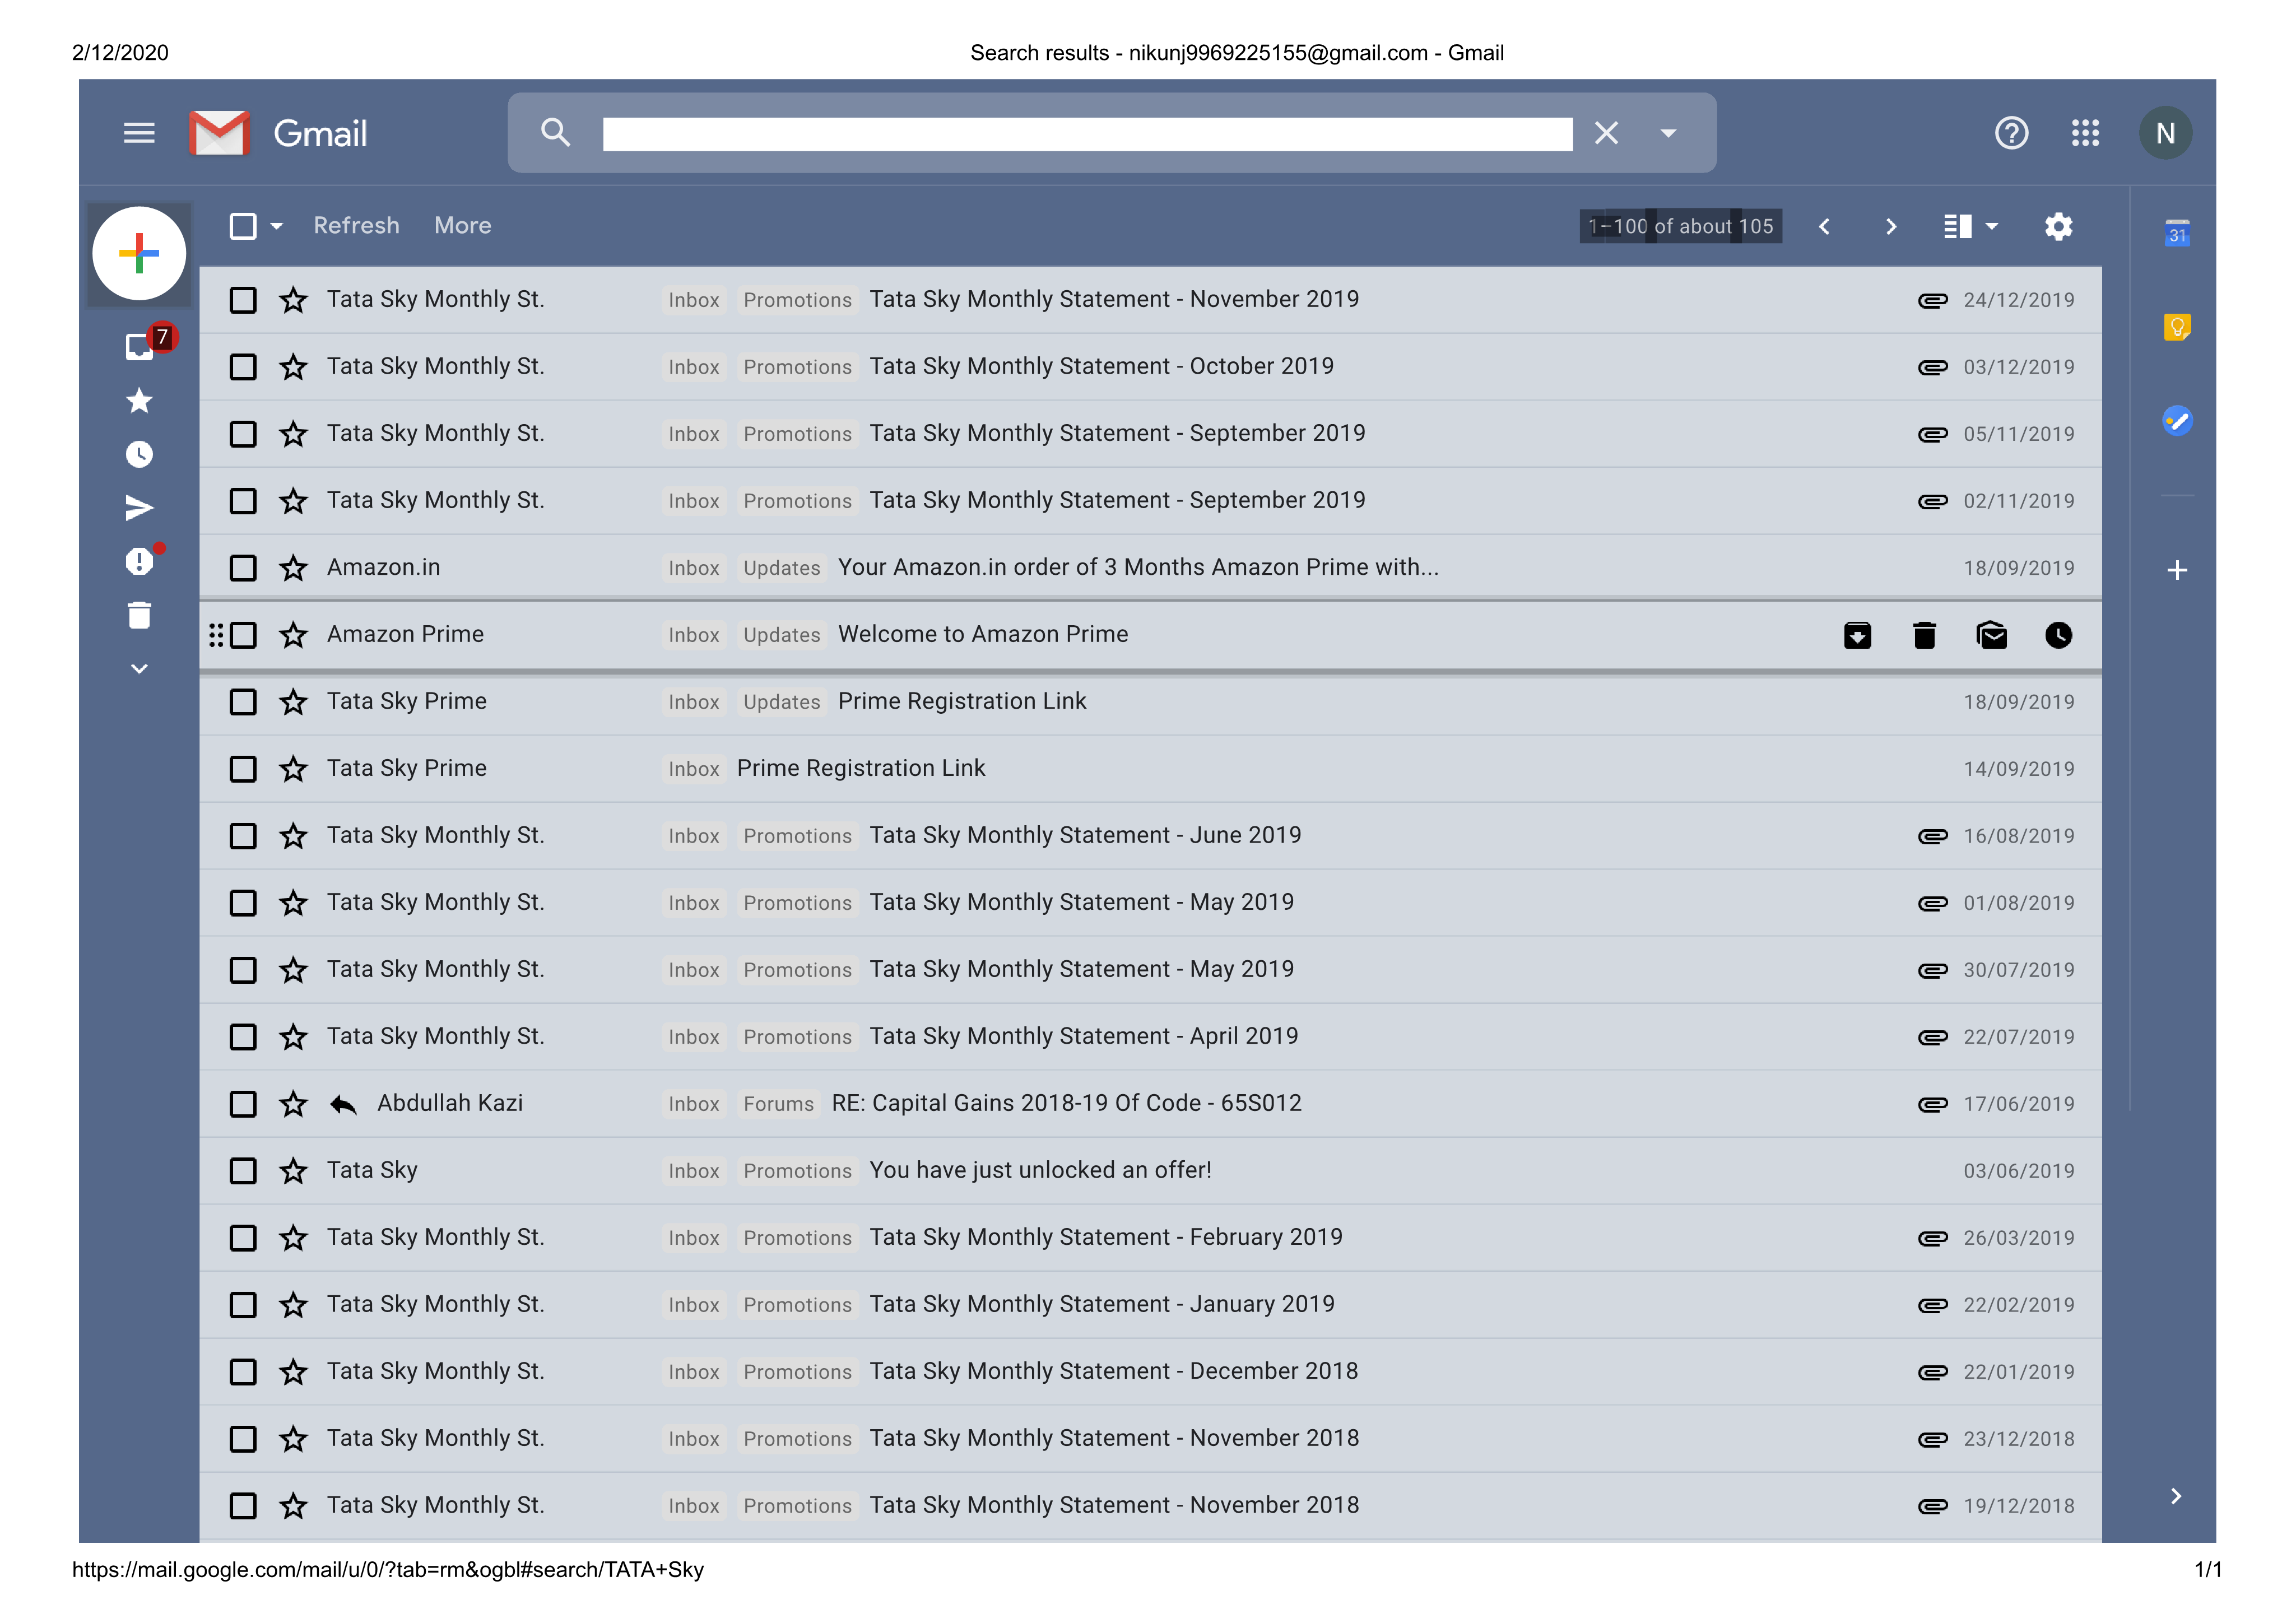This screenshot has width=2296, height=1623.
Task: Open the Sent mail arrow icon
Action: pos(139,508)
